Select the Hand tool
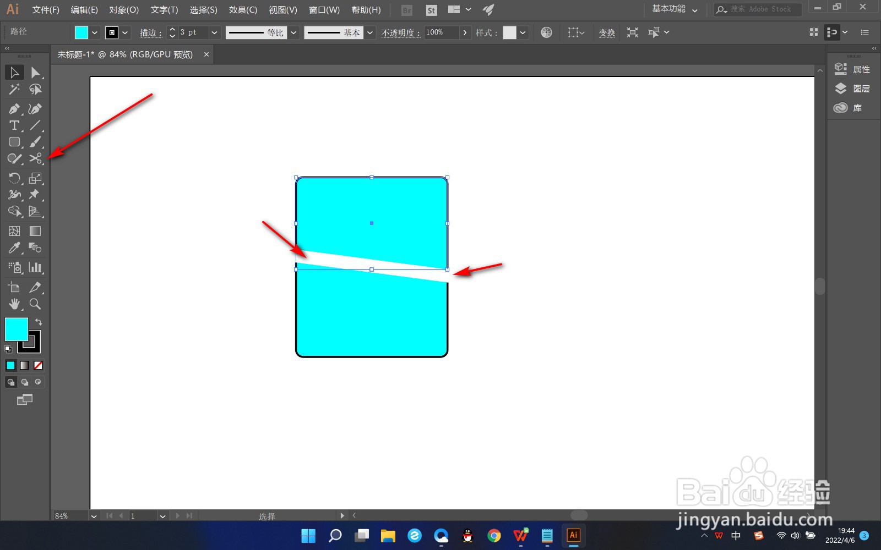The height and width of the screenshot is (550, 881). point(14,304)
